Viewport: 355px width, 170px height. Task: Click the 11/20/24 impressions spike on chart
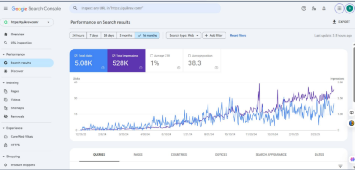pos(259,84)
